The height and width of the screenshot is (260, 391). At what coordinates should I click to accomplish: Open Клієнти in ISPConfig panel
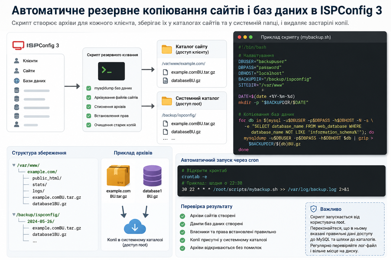point(30,61)
